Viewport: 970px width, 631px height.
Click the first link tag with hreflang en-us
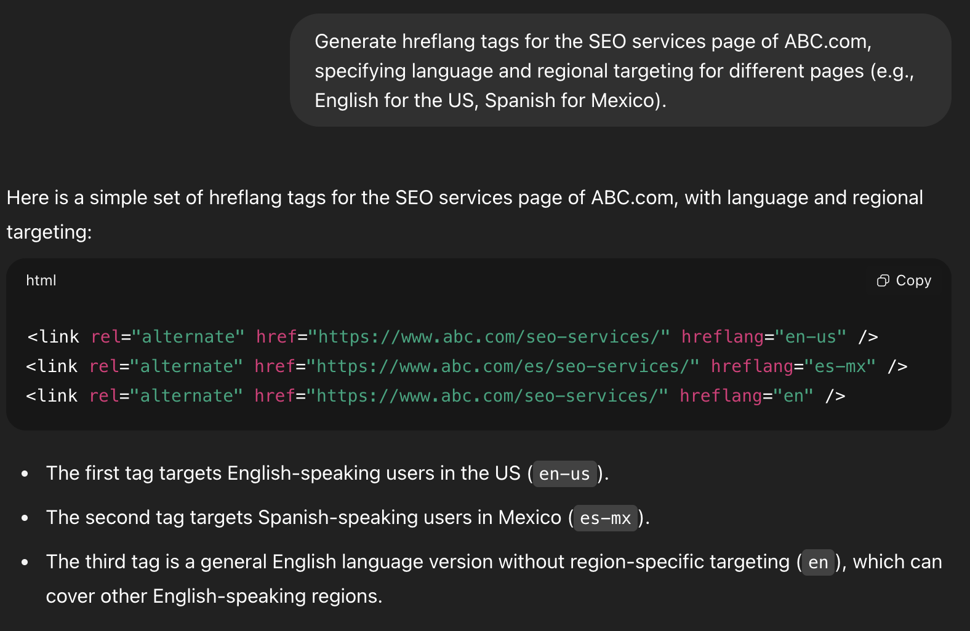(x=452, y=337)
